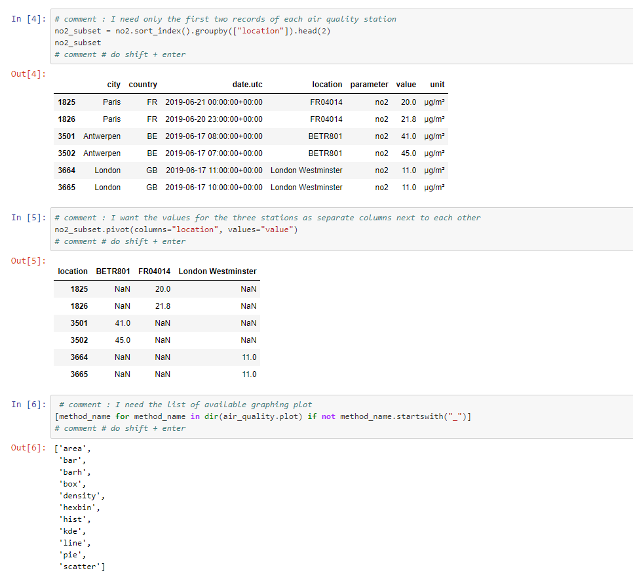Click the BETR801 pivot column header

(x=113, y=271)
